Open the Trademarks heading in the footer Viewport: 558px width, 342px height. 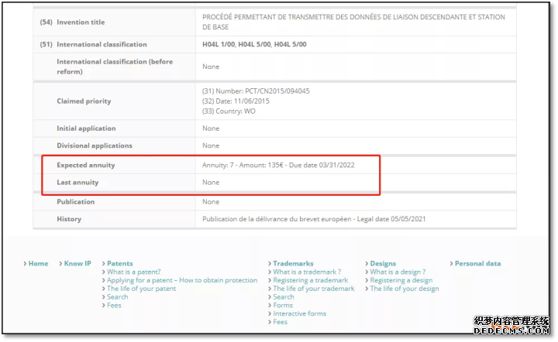[293, 264]
